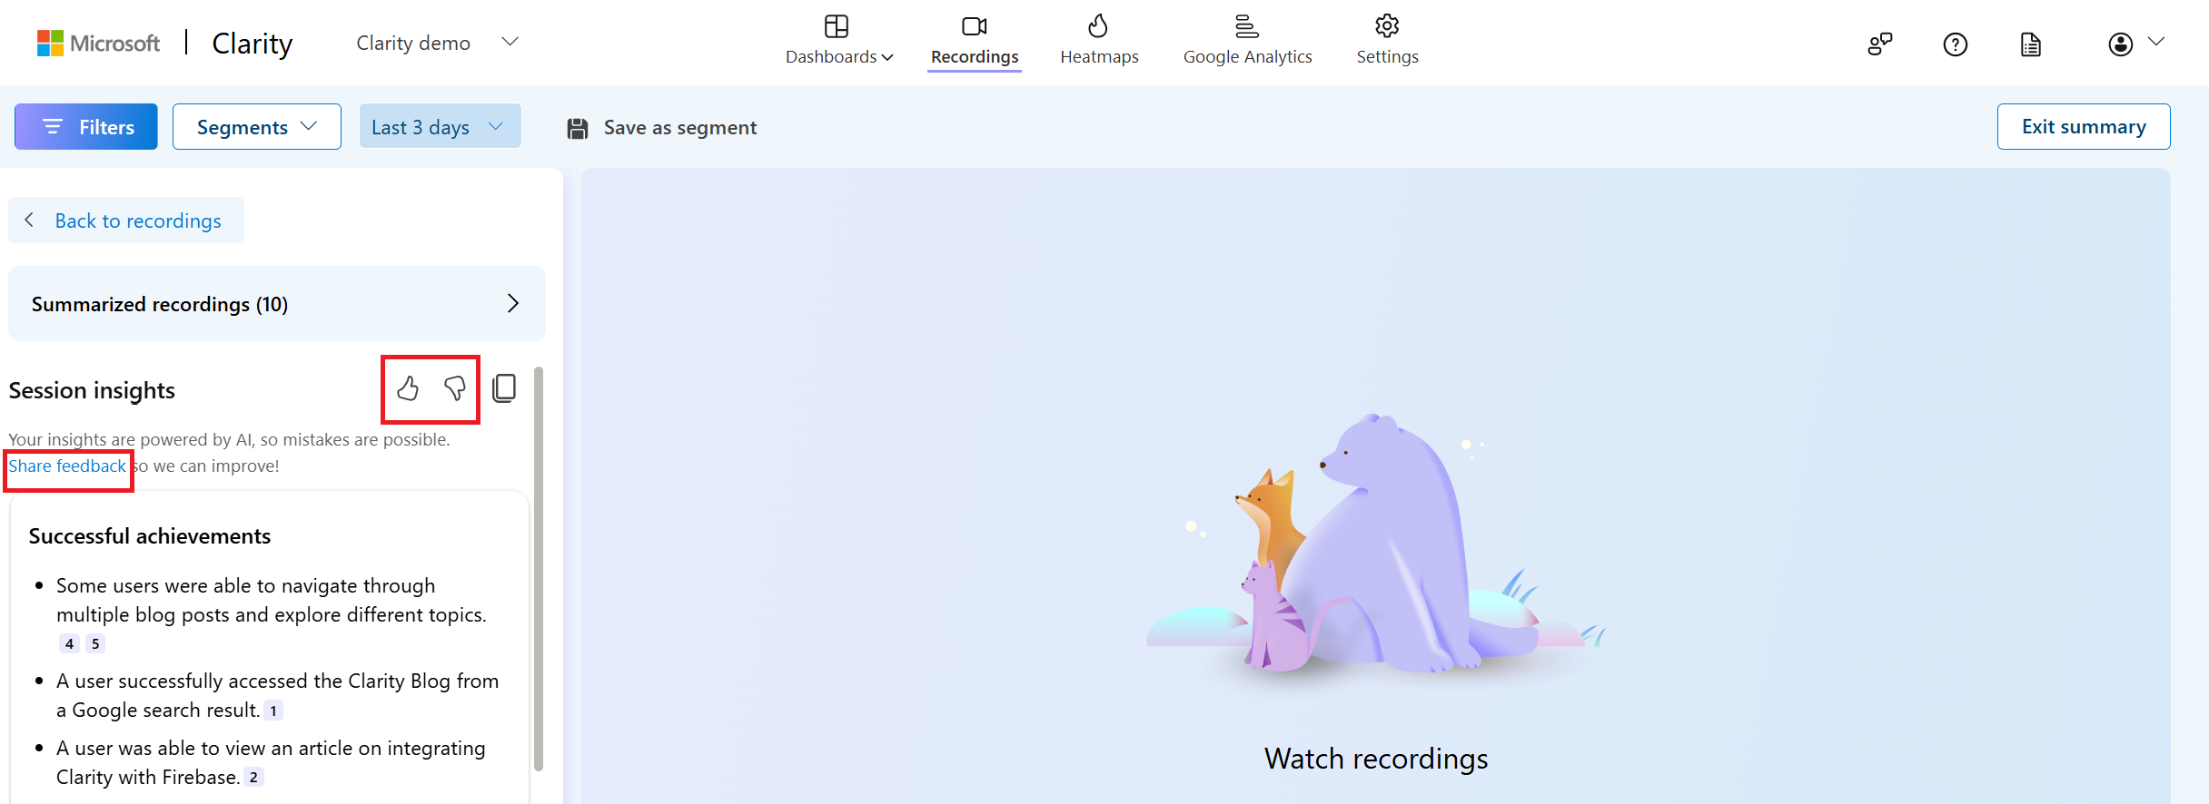Image resolution: width=2209 pixels, height=804 pixels.
Task: Click Save as segment
Action: click(x=662, y=128)
